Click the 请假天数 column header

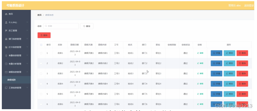point(88,45)
